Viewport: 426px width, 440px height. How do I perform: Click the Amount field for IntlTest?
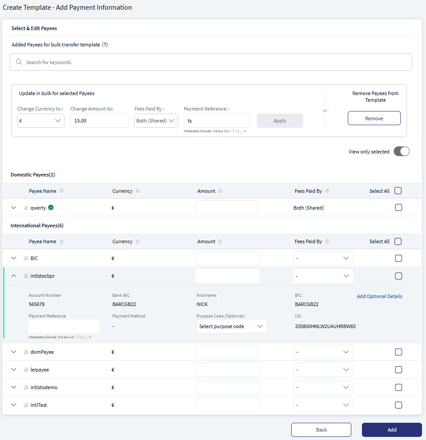[x=228, y=405]
